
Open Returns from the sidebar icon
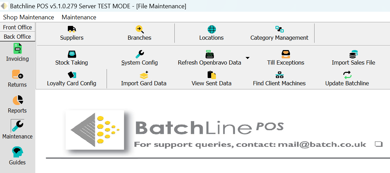(x=17, y=75)
